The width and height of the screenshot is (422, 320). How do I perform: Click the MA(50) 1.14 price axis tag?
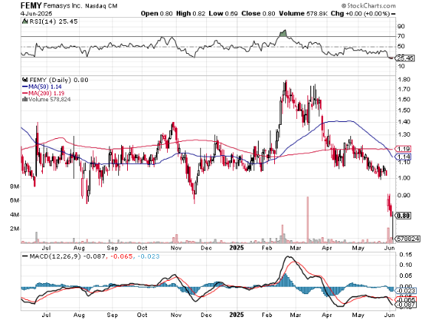click(403, 157)
